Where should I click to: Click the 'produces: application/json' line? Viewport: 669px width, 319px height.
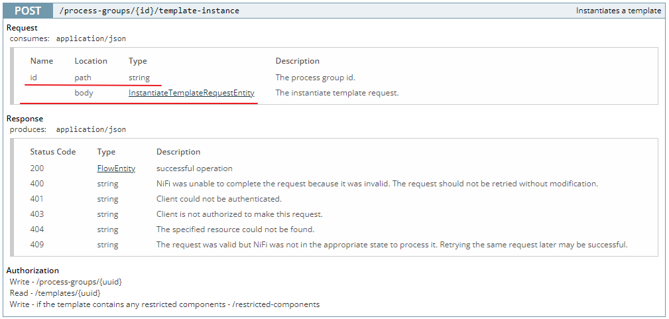(x=68, y=129)
